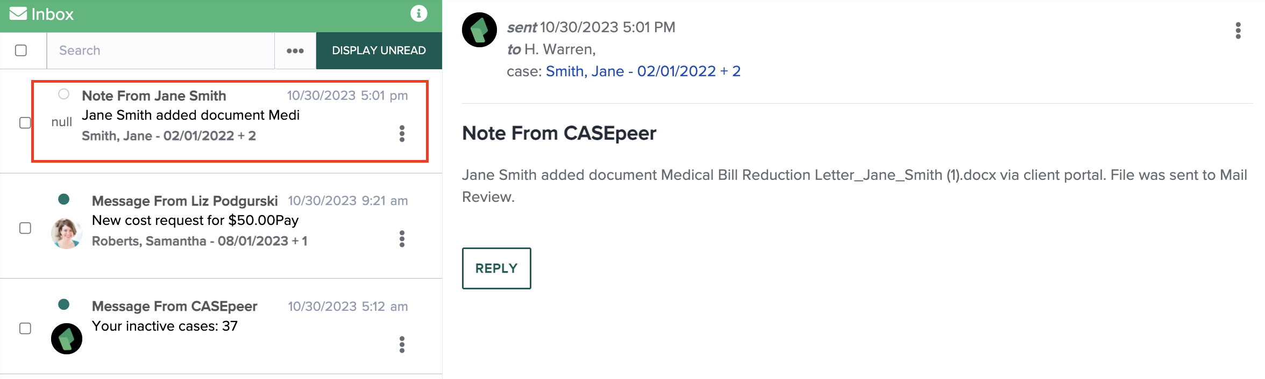Open the Inbox info icon
Viewport: 1265px width, 379px height.
[x=418, y=13]
